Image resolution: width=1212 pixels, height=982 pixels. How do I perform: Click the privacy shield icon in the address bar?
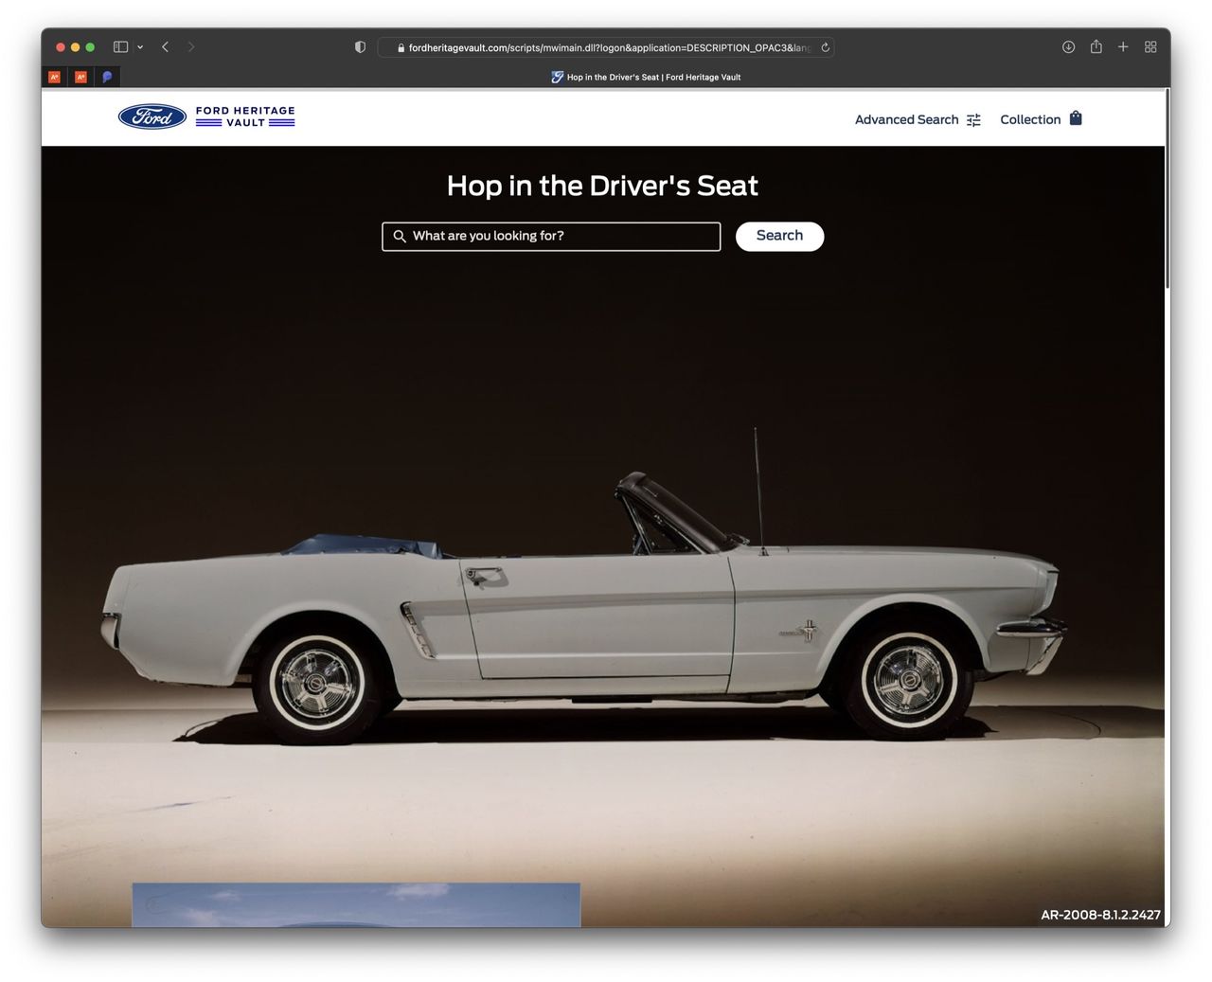pos(360,46)
